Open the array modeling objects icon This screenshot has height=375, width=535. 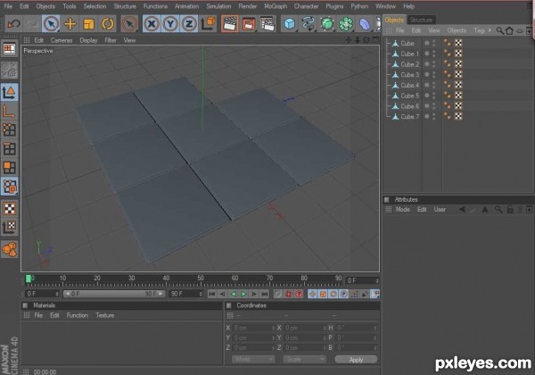tap(346, 24)
